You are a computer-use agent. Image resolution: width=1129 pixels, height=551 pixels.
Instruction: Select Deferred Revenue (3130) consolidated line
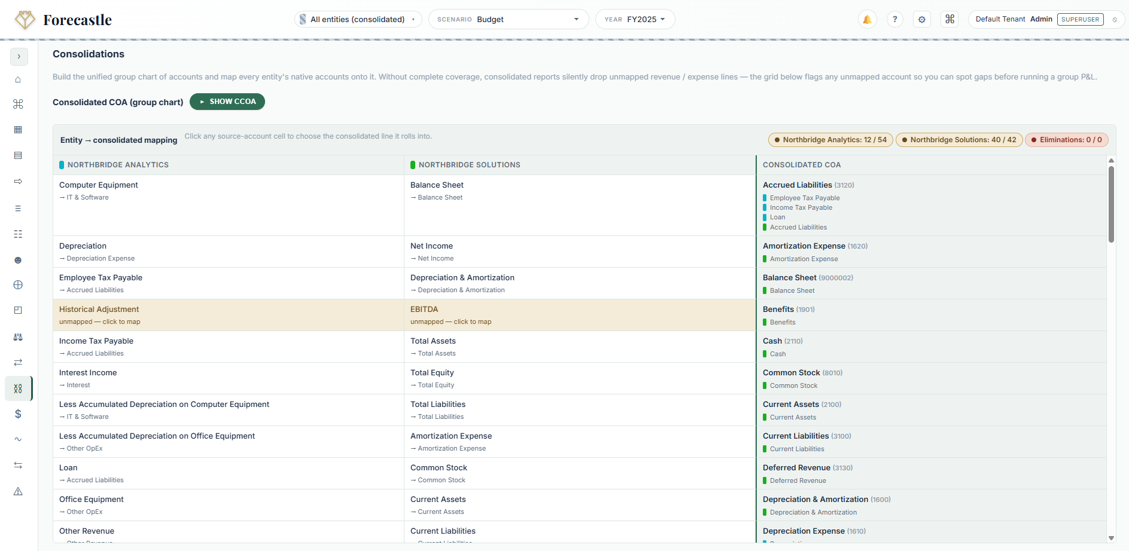point(931,473)
